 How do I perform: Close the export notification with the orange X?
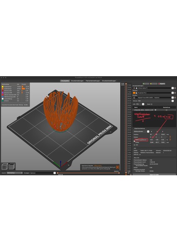pos(118,167)
